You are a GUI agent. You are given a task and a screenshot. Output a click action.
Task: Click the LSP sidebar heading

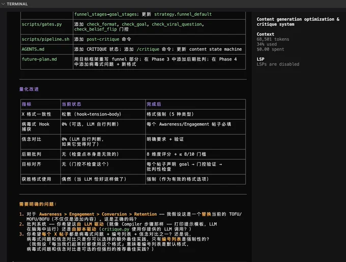[x=261, y=59]
